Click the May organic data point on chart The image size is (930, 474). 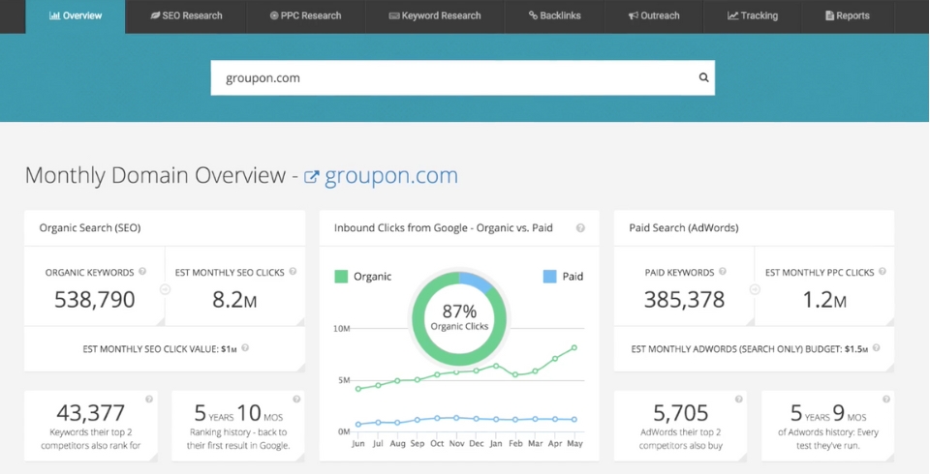pyautogui.click(x=574, y=348)
